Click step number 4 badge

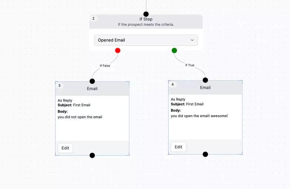point(173,84)
